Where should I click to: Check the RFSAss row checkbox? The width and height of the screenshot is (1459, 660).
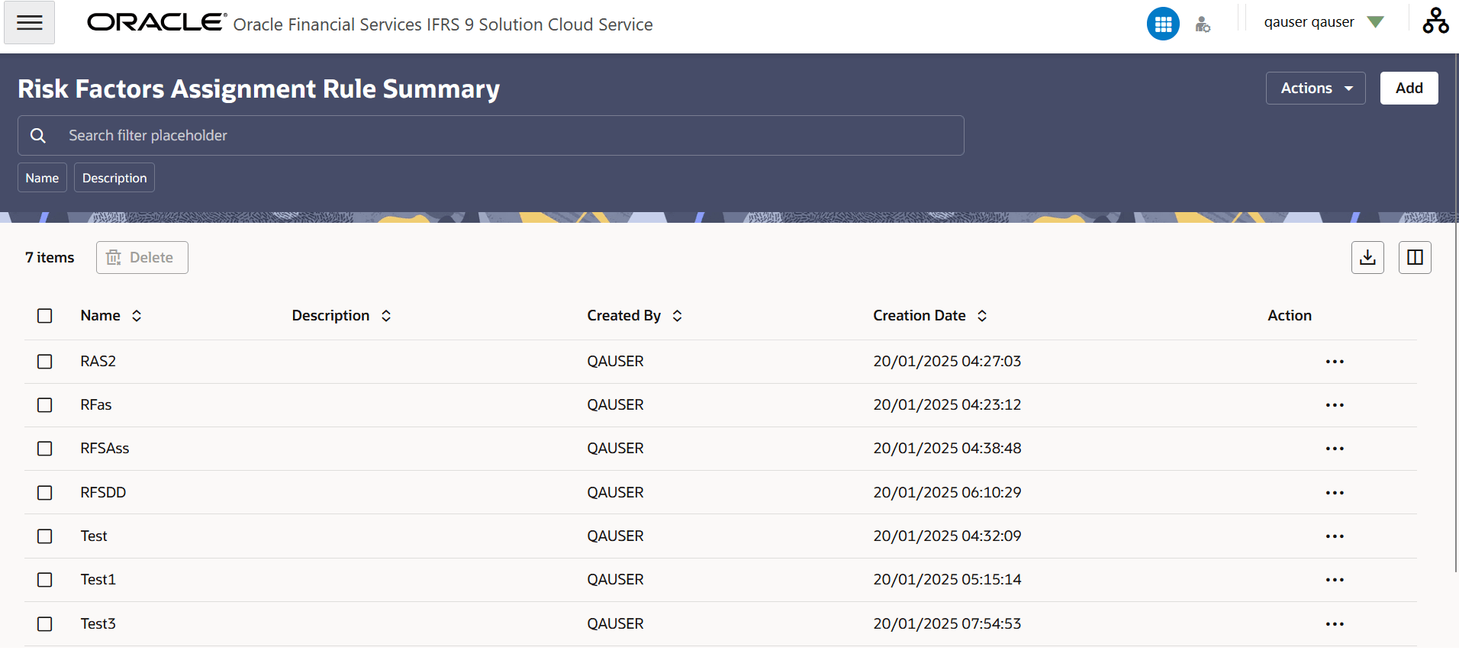click(x=45, y=449)
